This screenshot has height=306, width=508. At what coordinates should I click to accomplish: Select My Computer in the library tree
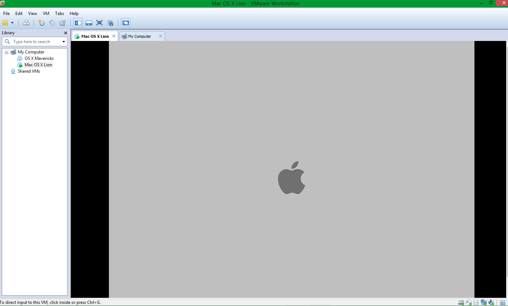[x=31, y=52]
